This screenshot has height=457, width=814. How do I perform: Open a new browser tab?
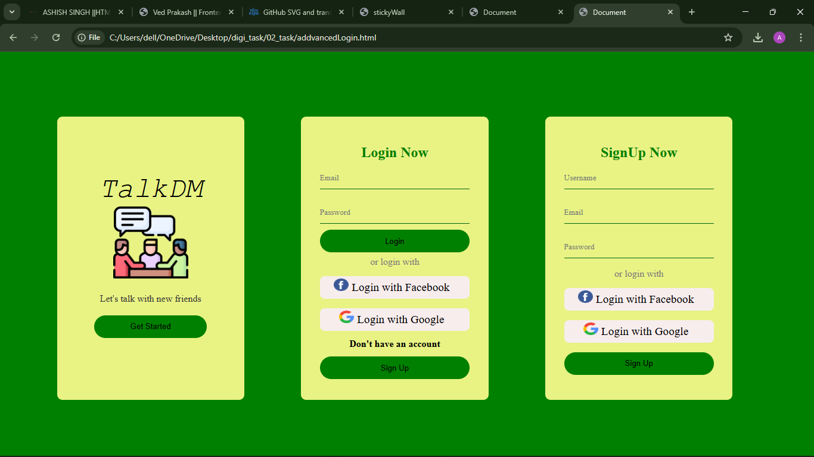[x=692, y=12]
